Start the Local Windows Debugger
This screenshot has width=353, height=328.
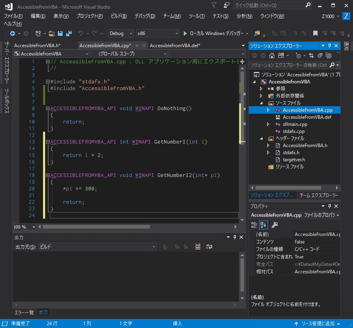tap(216, 33)
